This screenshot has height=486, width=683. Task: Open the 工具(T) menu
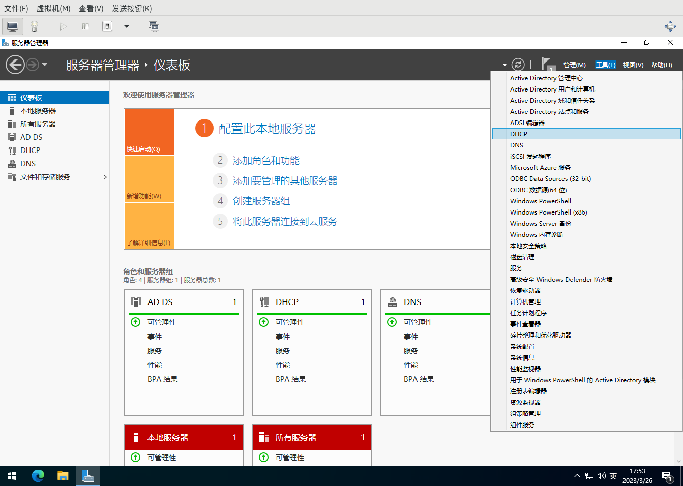(606, 65)
